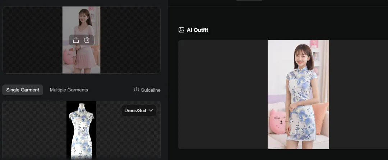Click the Guideline info circle icon
Screen dimensions: 388x160
pos(137,90)
